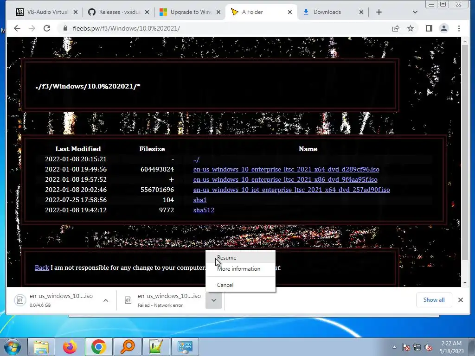This screenshot has width=475, height=356.
Task: Download enterprise ltsc 2021 x64 iso
Action: coord(286,170)
